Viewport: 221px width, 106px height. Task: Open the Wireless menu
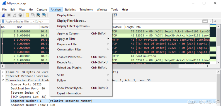point(102,10)
